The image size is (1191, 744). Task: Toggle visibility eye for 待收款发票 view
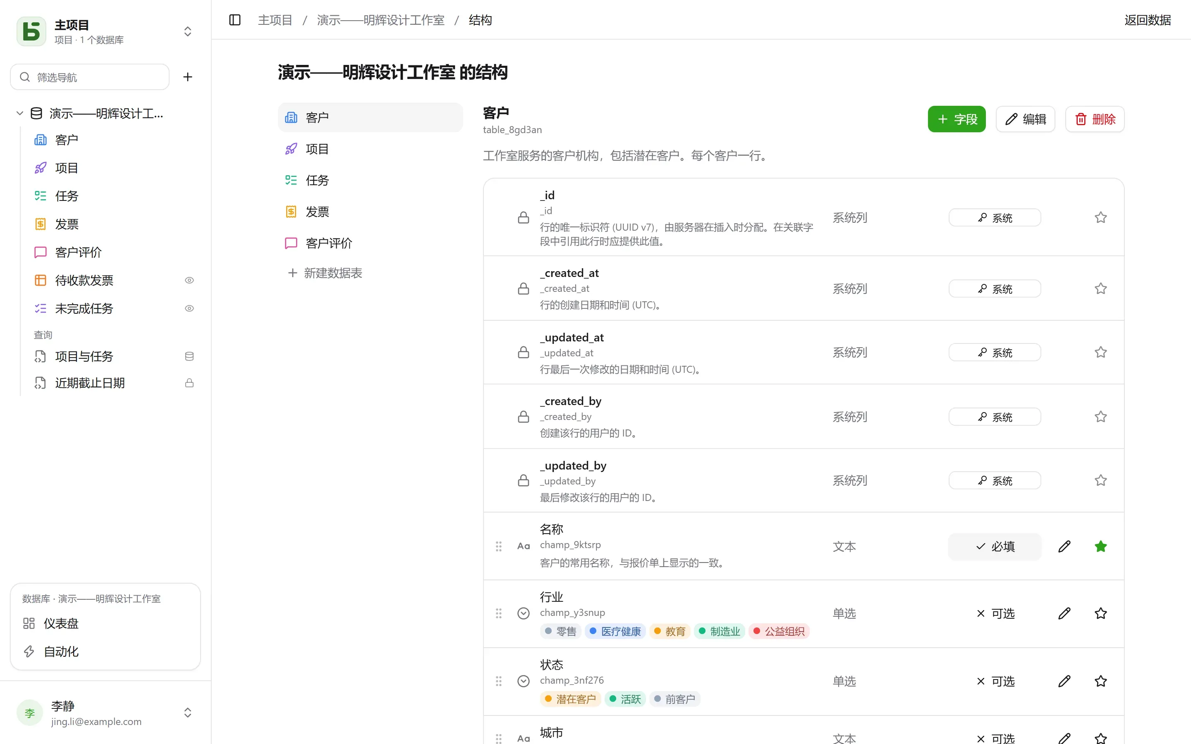[189, 281]
